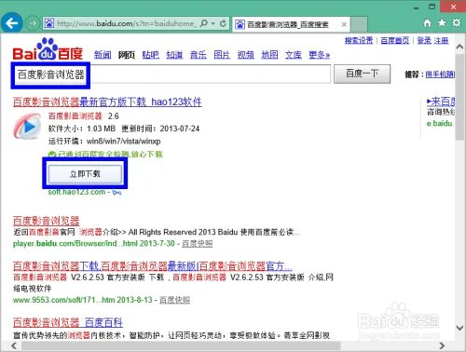The height and width of the screenshot is (352, 466).
Task: Go to 百度首页 link
Action: (395, 40)
